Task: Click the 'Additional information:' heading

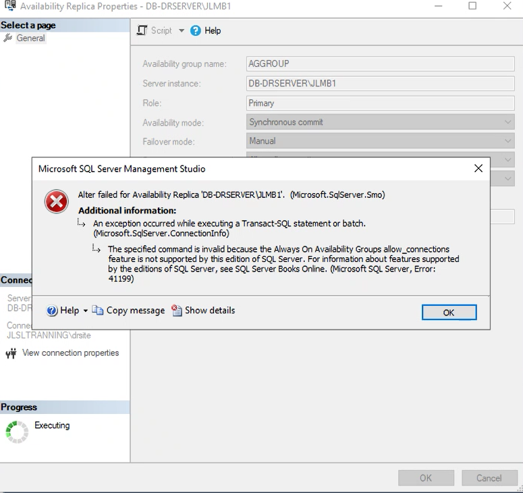Action: pyautogui.click(x=127, y=211)
